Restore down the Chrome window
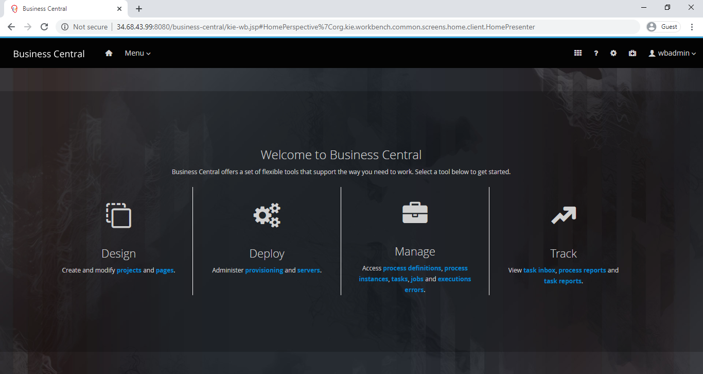Viewport: 703px width, 374px height. pos(667,7)
